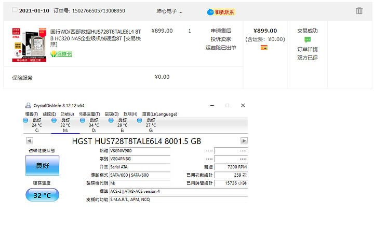The image size is (374, 228).
Task: Delete the order using the trash icon
Action: click(359, 11)
